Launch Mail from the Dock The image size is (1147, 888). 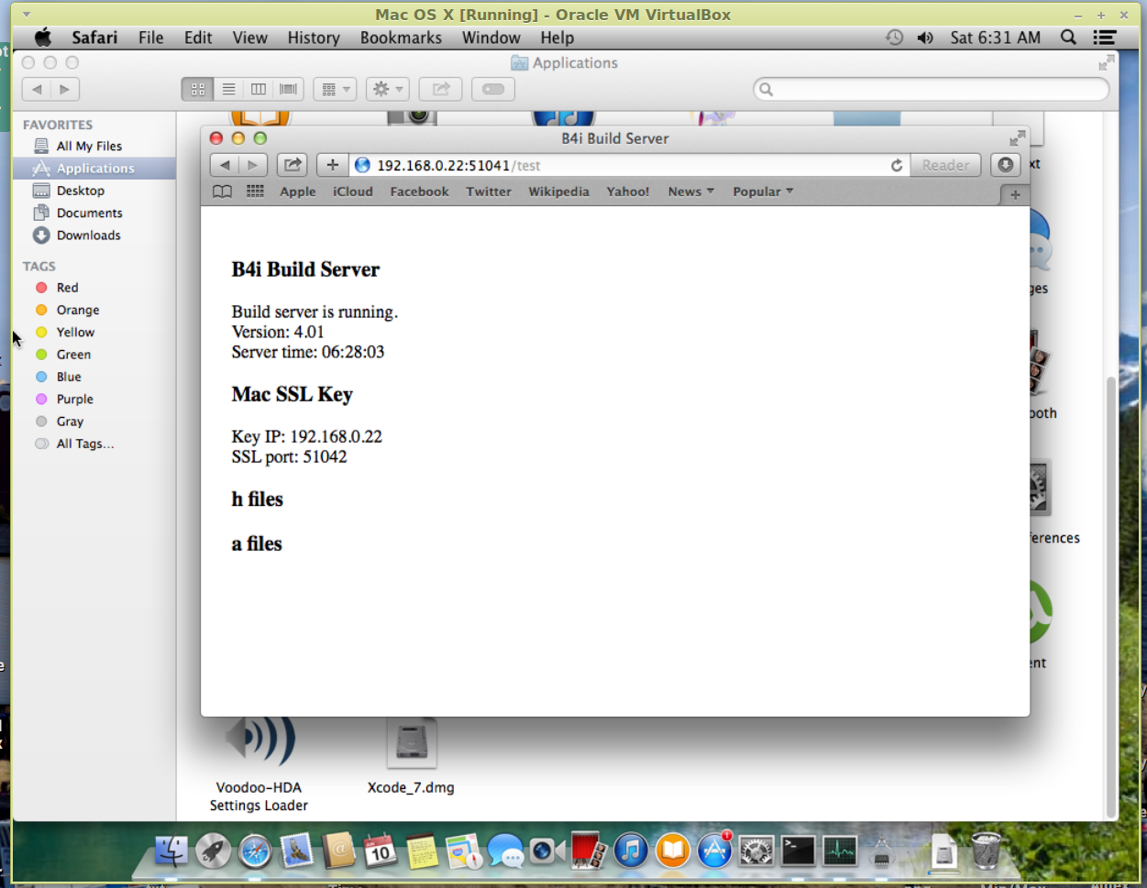(x=297, y=851)
